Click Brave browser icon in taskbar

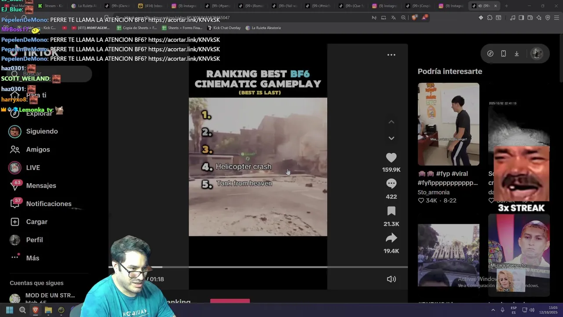pyautogui.click(x=36, y=310)
